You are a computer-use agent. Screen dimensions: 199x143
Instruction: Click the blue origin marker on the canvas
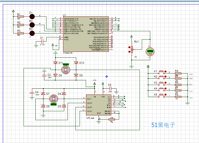pyautogui.click(x=107, y=76)
